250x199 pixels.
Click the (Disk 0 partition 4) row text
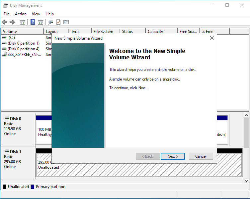coord(24,49)
